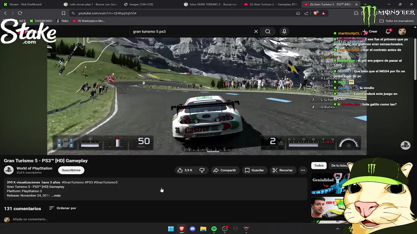Open YouTube notifications bell
This screenshot has width=417, height=234.
click(388, 32)
